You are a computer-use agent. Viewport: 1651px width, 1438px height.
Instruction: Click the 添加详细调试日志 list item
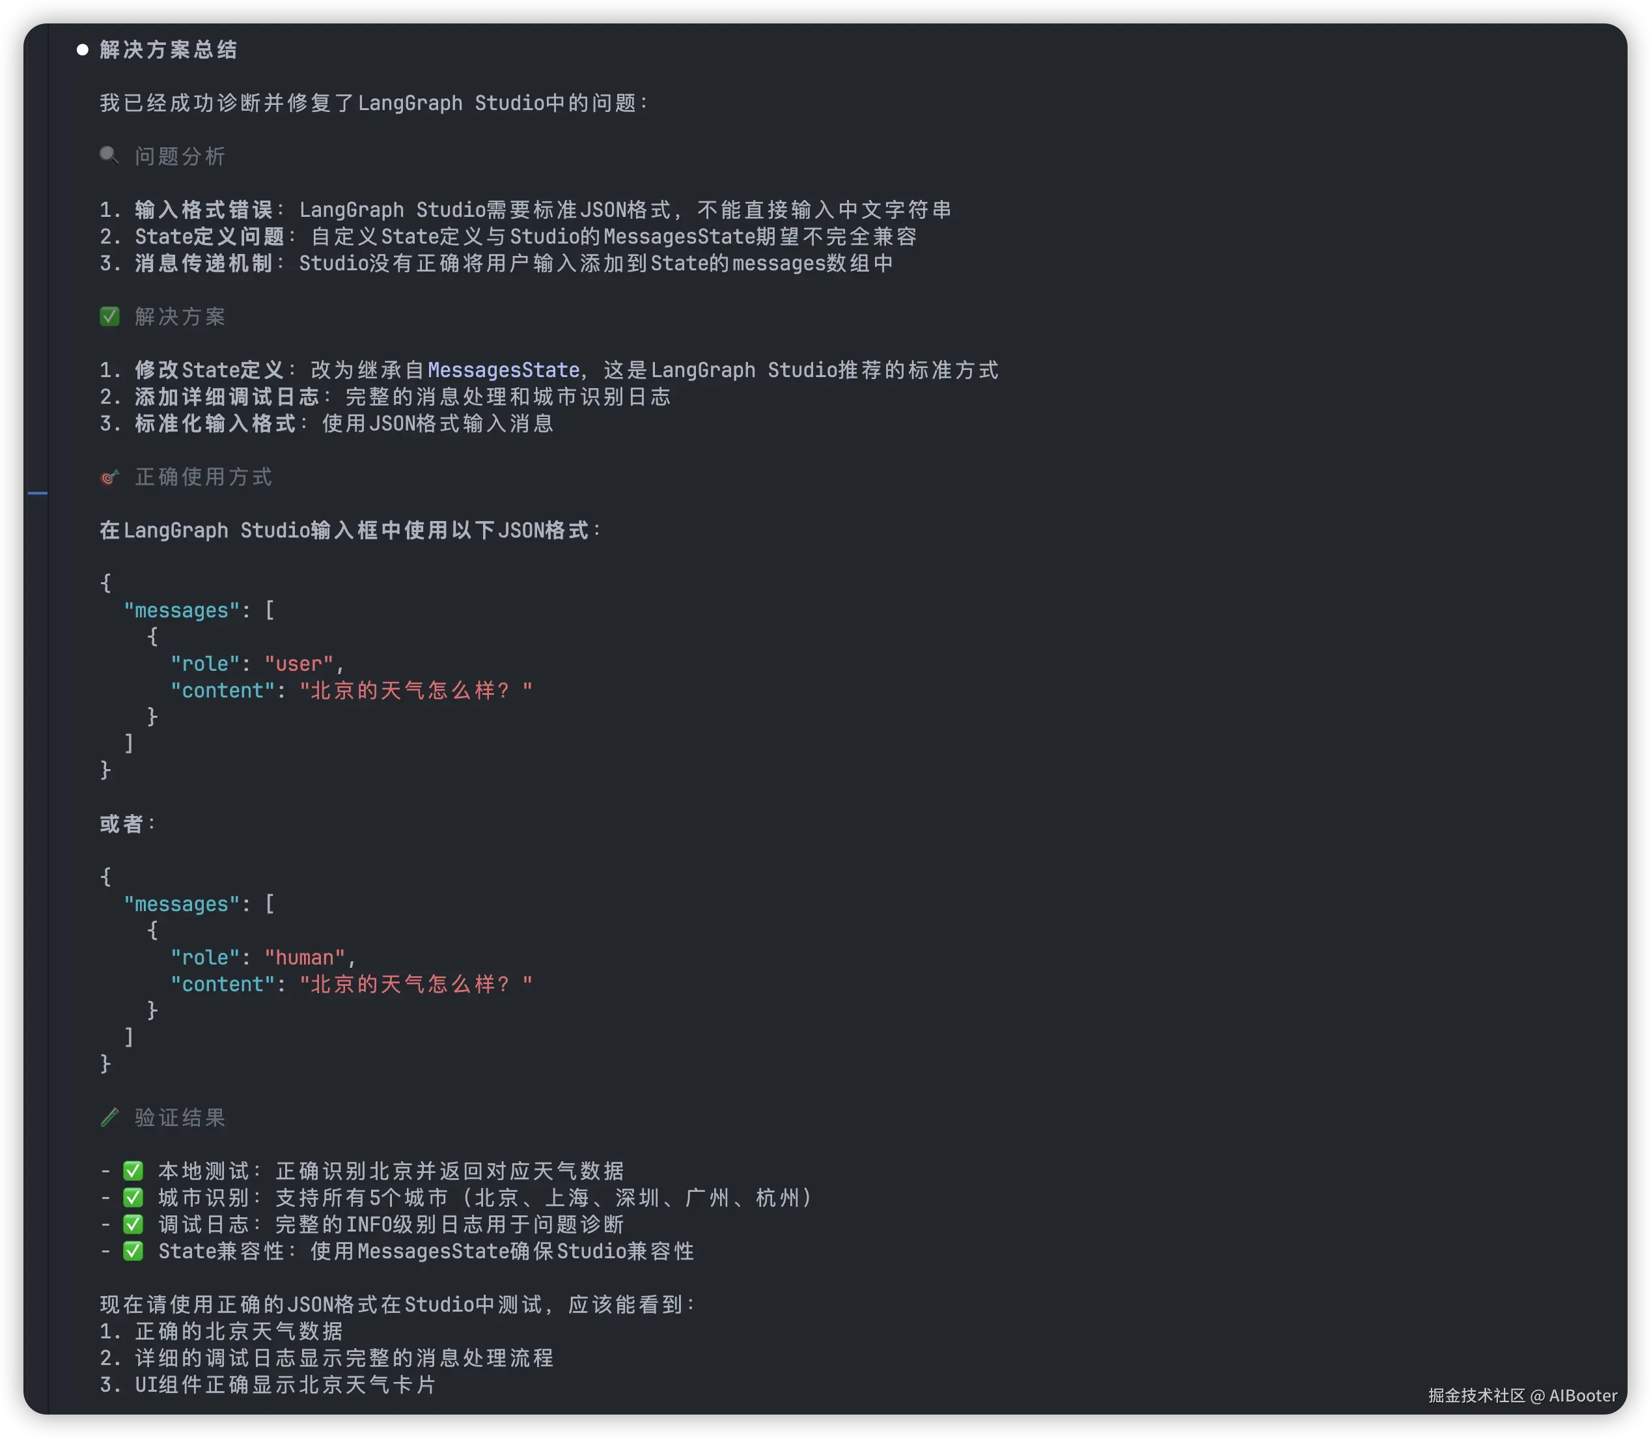point(226,397)
